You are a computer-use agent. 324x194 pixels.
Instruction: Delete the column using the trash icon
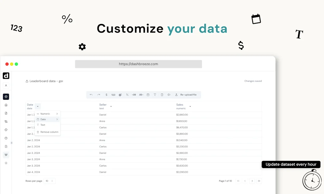pos(162,95)
